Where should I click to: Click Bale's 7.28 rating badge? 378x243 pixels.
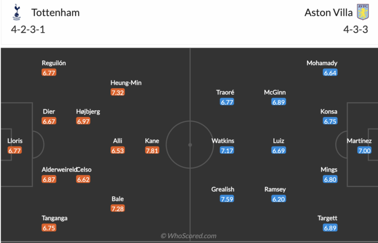[x=118, y=208]
